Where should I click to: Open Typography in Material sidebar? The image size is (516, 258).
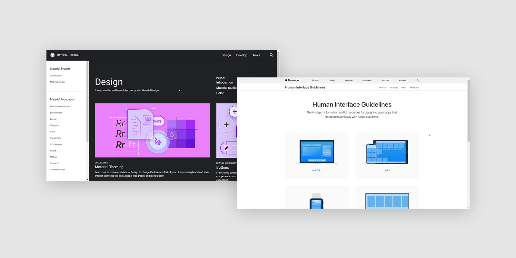[x=55, y=138]
